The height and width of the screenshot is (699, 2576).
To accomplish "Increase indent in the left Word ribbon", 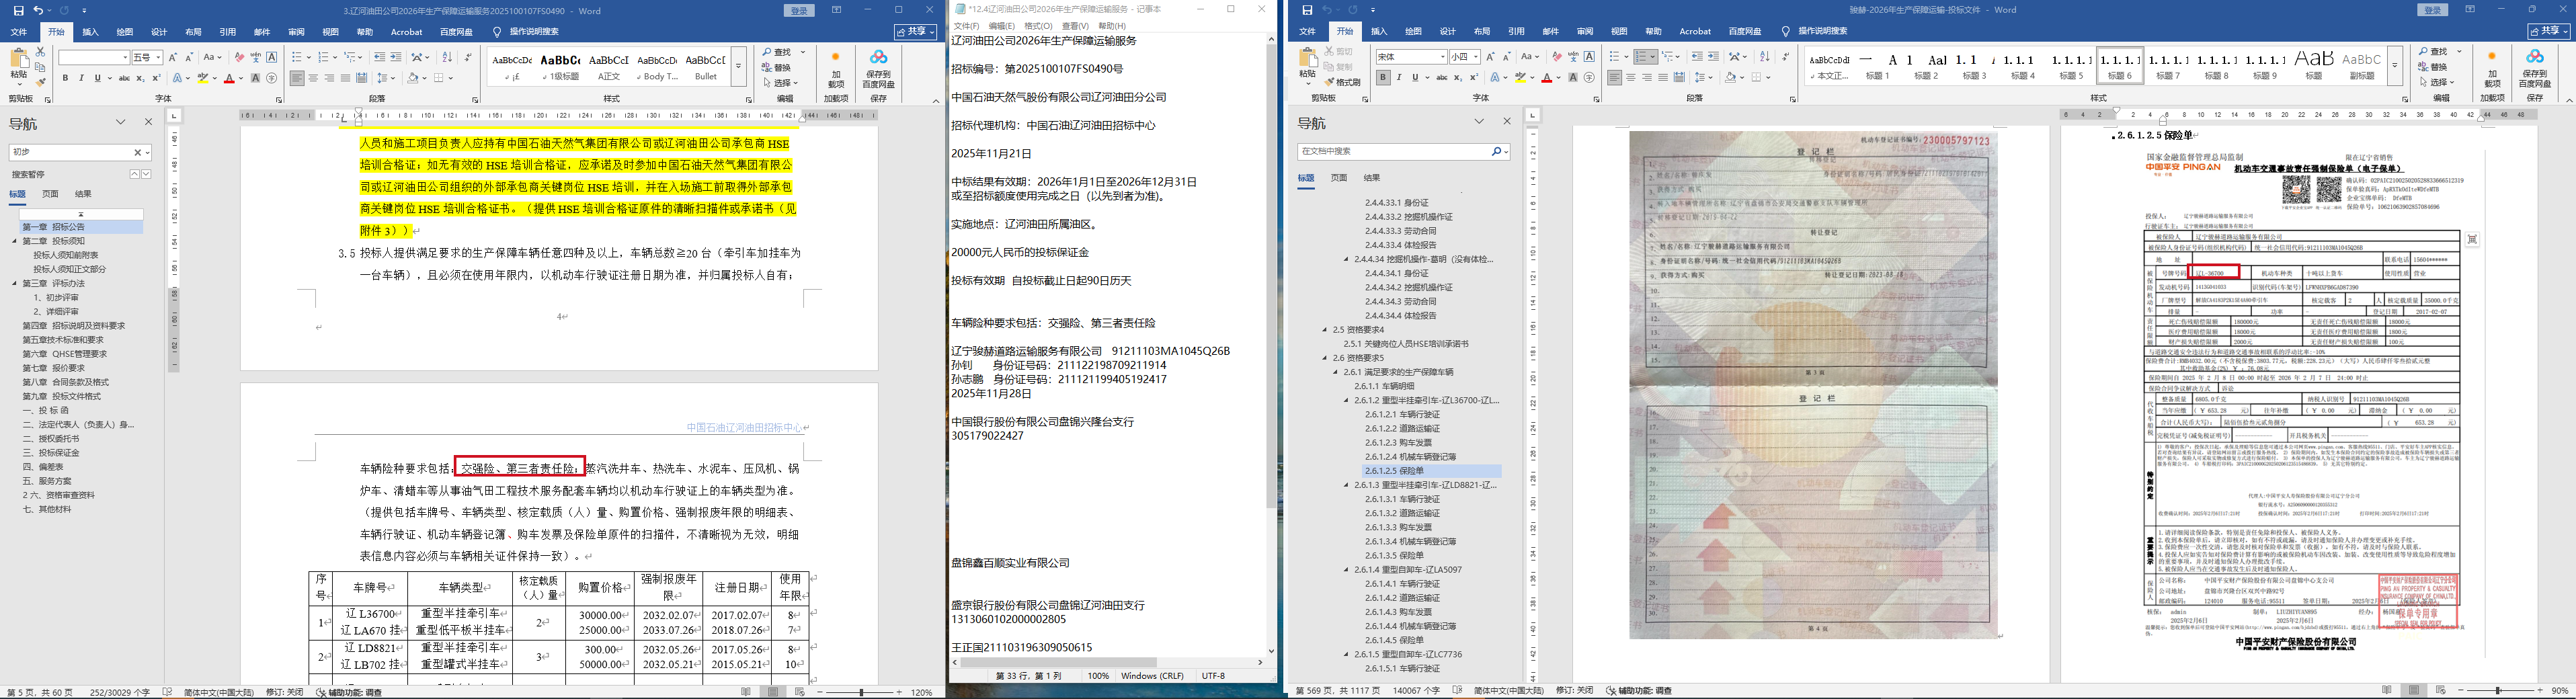I will tap(396, 57).
